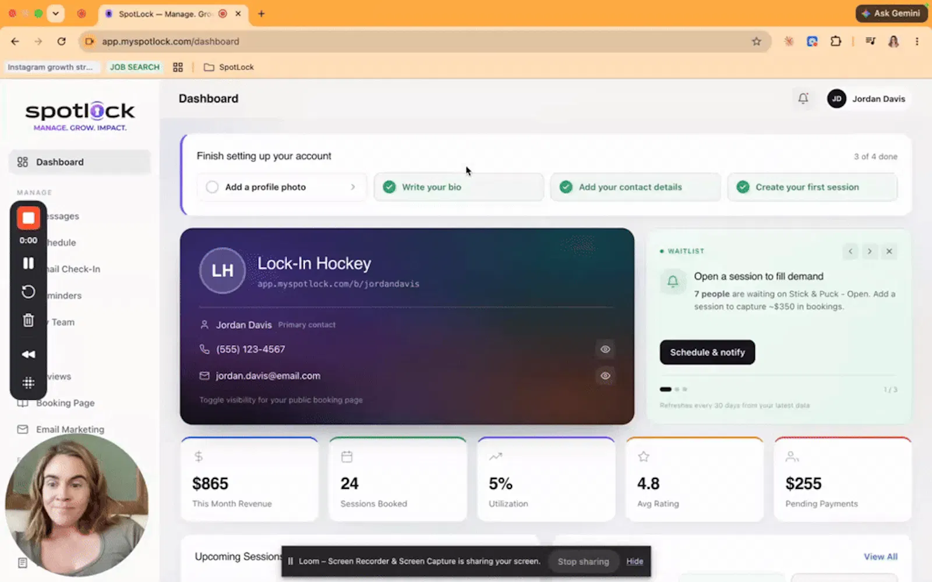Close the SpotLock tab
Viewport: 932px width, 582px height.
238,13
